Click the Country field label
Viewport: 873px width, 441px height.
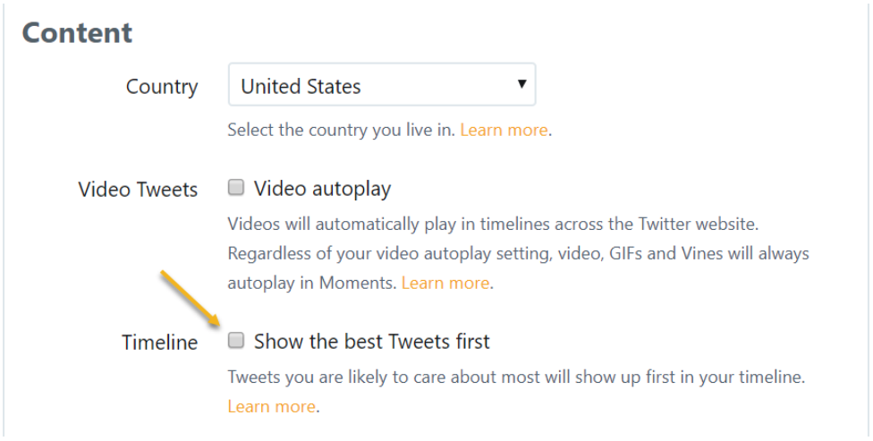coord(162,87)
